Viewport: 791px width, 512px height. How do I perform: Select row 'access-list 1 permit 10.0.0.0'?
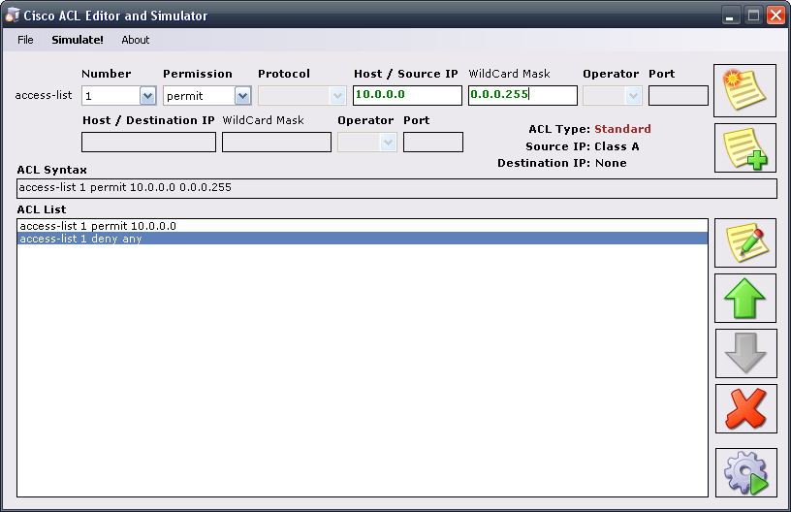pos(363,226)
